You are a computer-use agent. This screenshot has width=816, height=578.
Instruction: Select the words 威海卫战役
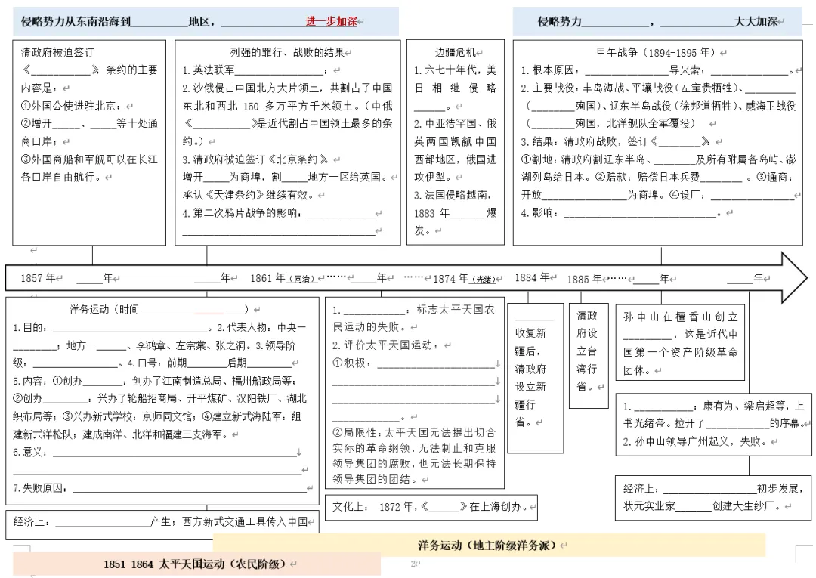click(x=770, y=106)
